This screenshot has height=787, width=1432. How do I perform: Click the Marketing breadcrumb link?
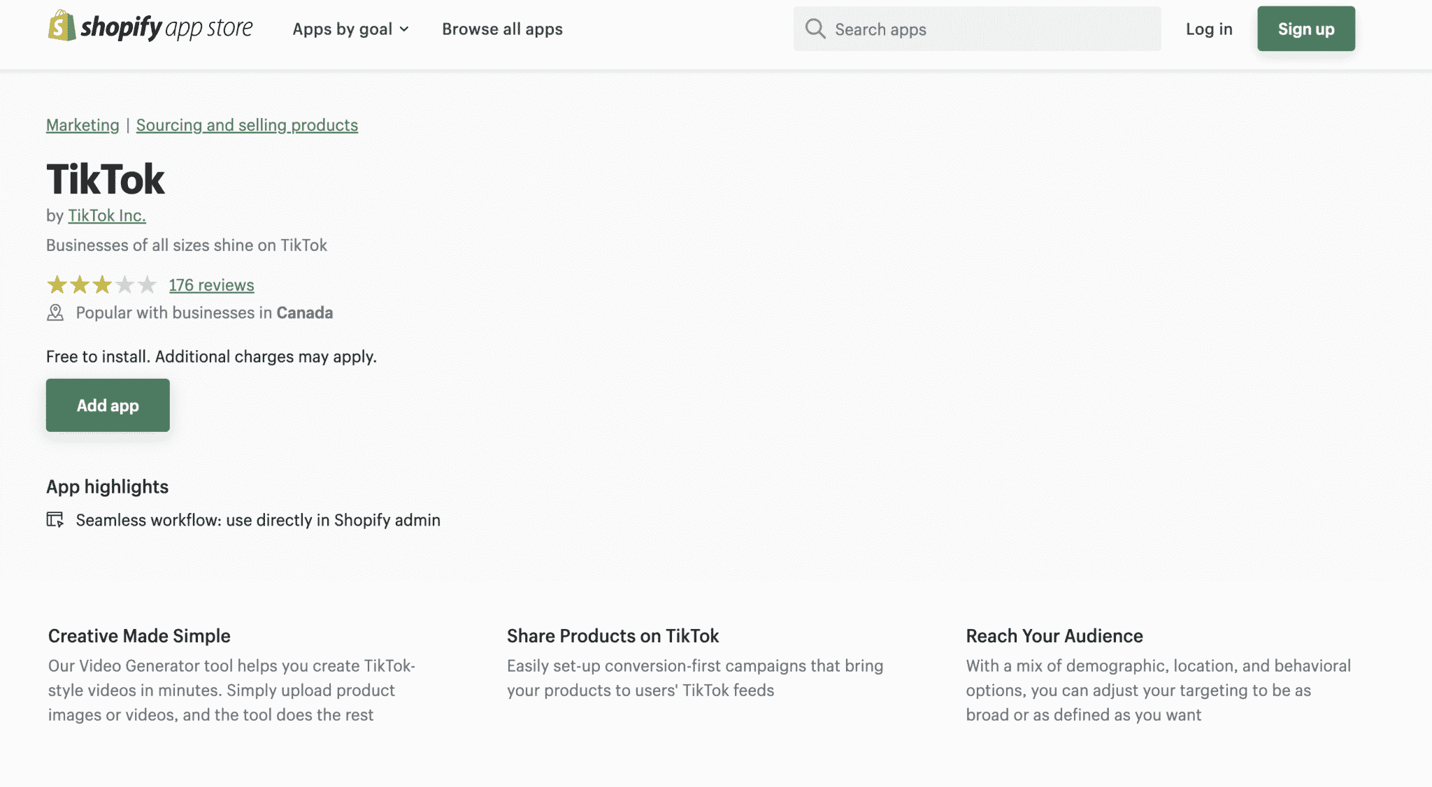[x=82, y=125]
